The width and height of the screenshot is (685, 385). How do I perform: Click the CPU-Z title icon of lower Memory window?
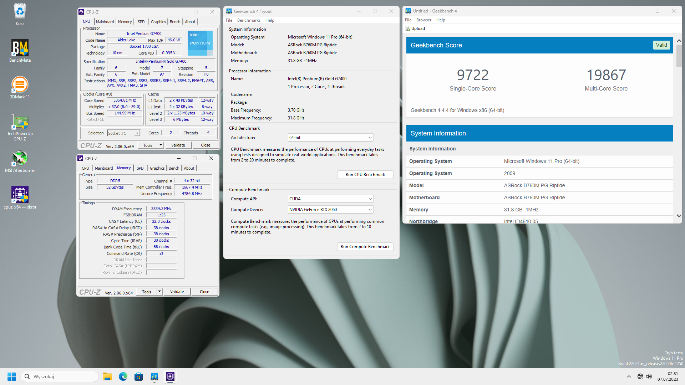81,158
